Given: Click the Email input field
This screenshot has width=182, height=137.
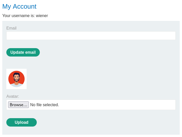Looking at the screenshot, I should coord(91,36).
